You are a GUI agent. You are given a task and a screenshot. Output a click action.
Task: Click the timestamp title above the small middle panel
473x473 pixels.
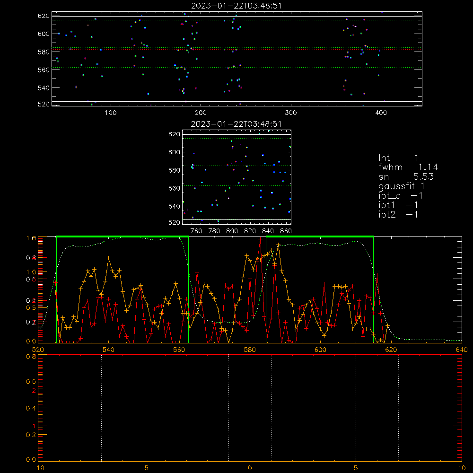[236, 124]
